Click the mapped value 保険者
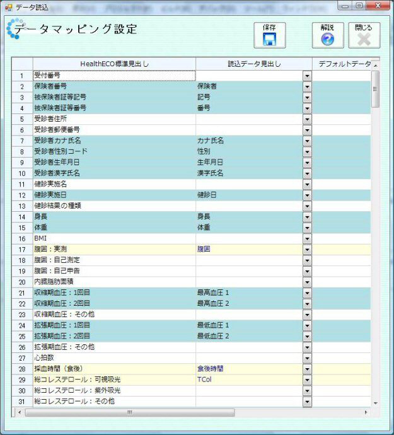Screen dimensions: 394x435 [x=207, y=86]
